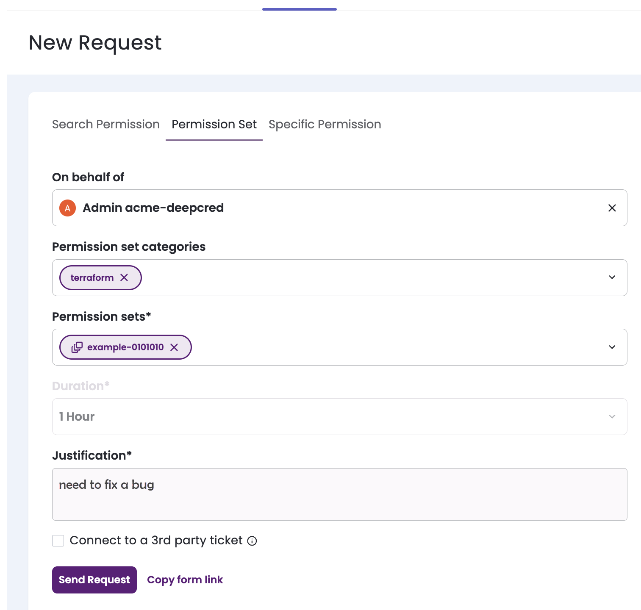Remove the terraform category chip
Image resolution: width=641 pixels, height=610 pixels.
pos(124,277)
